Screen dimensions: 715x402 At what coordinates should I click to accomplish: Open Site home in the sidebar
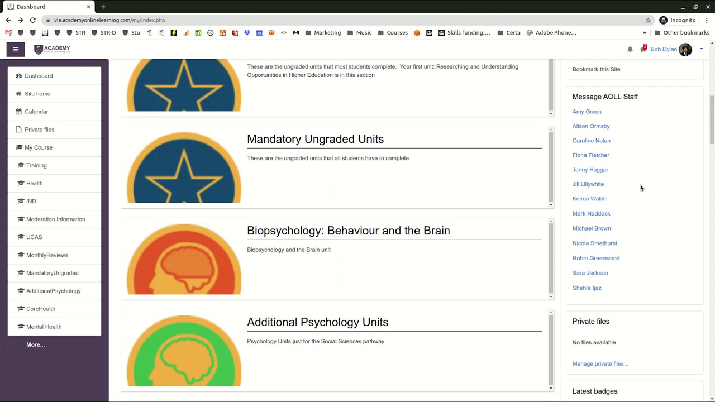tap(54, 94)
